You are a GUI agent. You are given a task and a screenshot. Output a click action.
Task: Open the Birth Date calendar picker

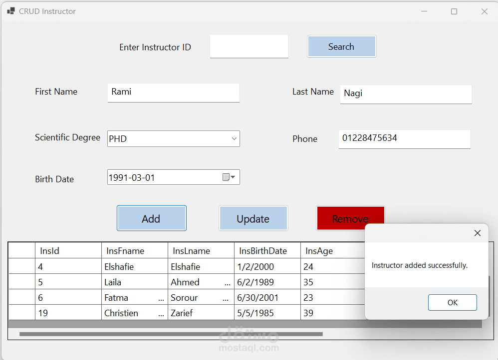(x=229, y=177)
